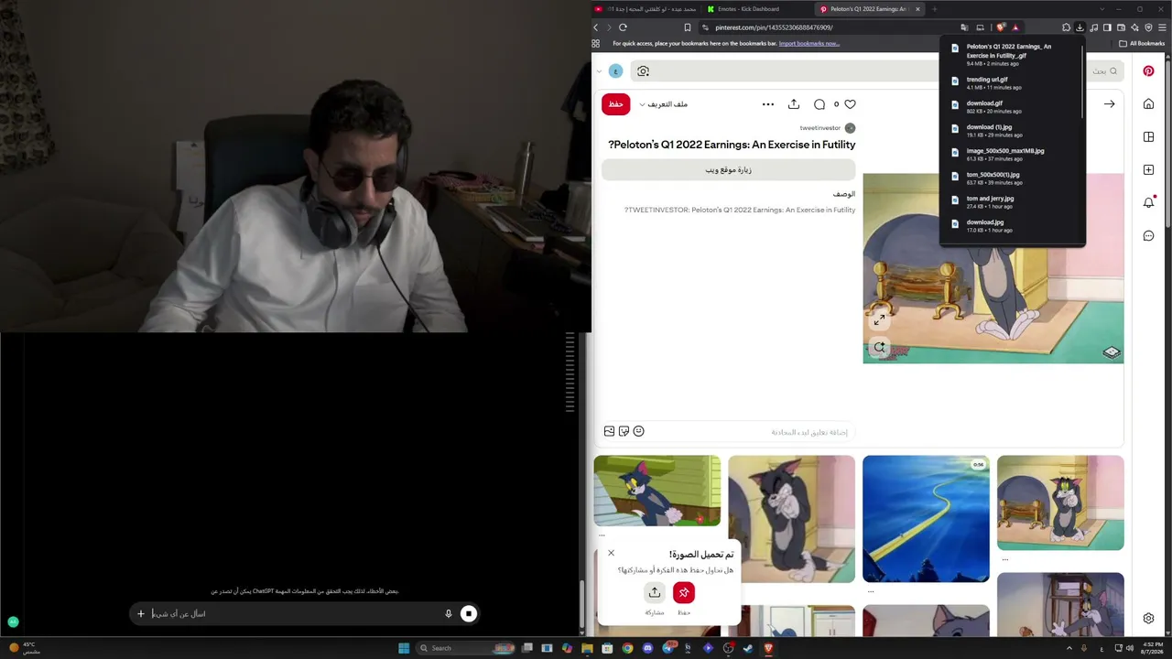Click the stop button in ChatGPT input
The width and height of the screenshot is (1172, 659).
(468, 614)
